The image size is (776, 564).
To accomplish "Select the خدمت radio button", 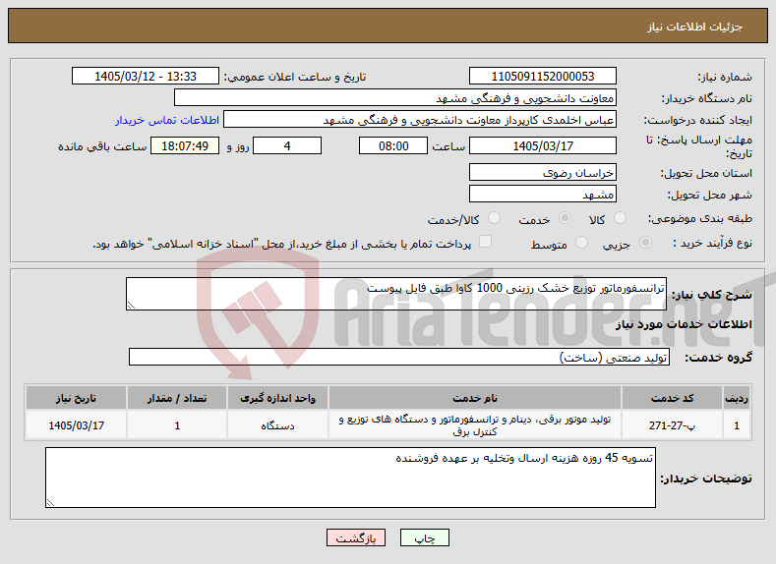I will (x=565, y=218).
